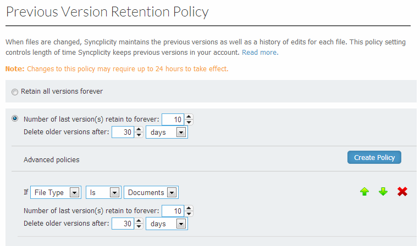Move the Documents policy down with green arrow
Viewport: 420px width, 246px height.
383,192
